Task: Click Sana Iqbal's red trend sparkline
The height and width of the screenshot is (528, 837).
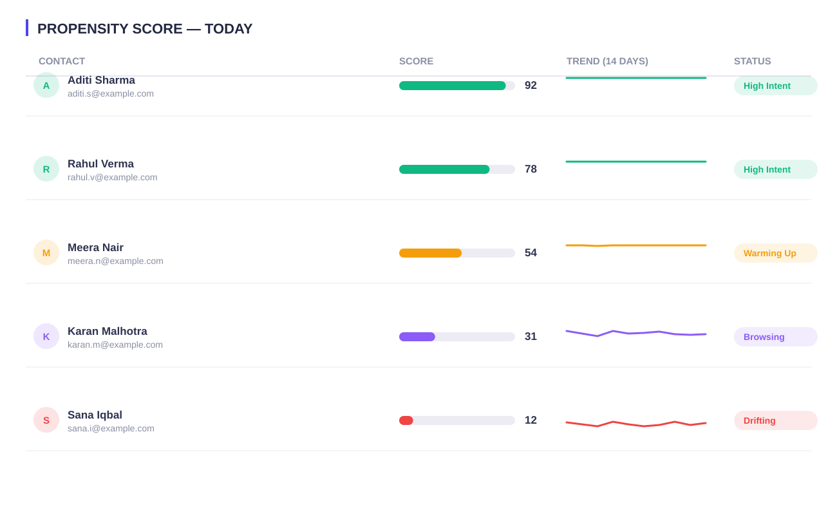Action: point(636,424)
